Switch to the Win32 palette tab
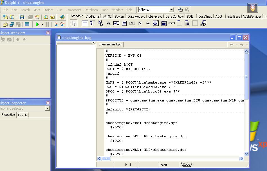Image resolution: width=267 pixels, height=171 pixels. 107,17
